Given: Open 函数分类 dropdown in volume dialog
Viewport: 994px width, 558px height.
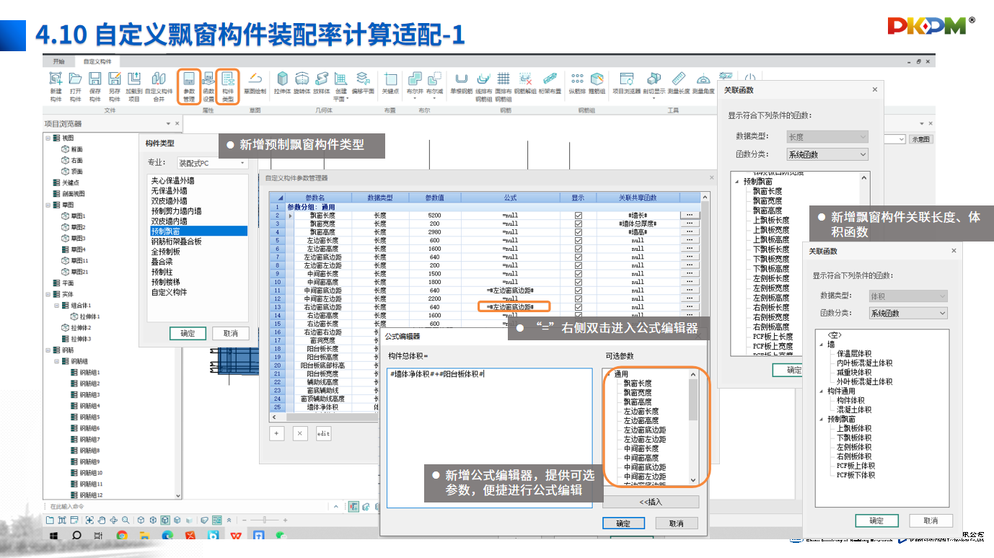Looking at the screenshot, I should (x=908, y=314).
